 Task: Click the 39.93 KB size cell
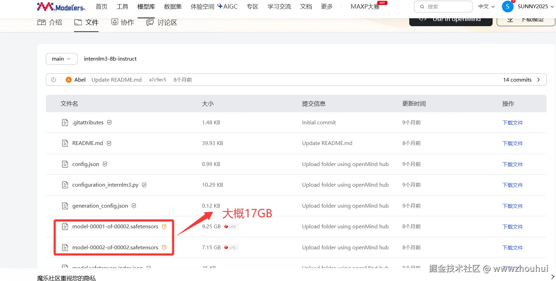pyautogui.click(x=213, y=143)
